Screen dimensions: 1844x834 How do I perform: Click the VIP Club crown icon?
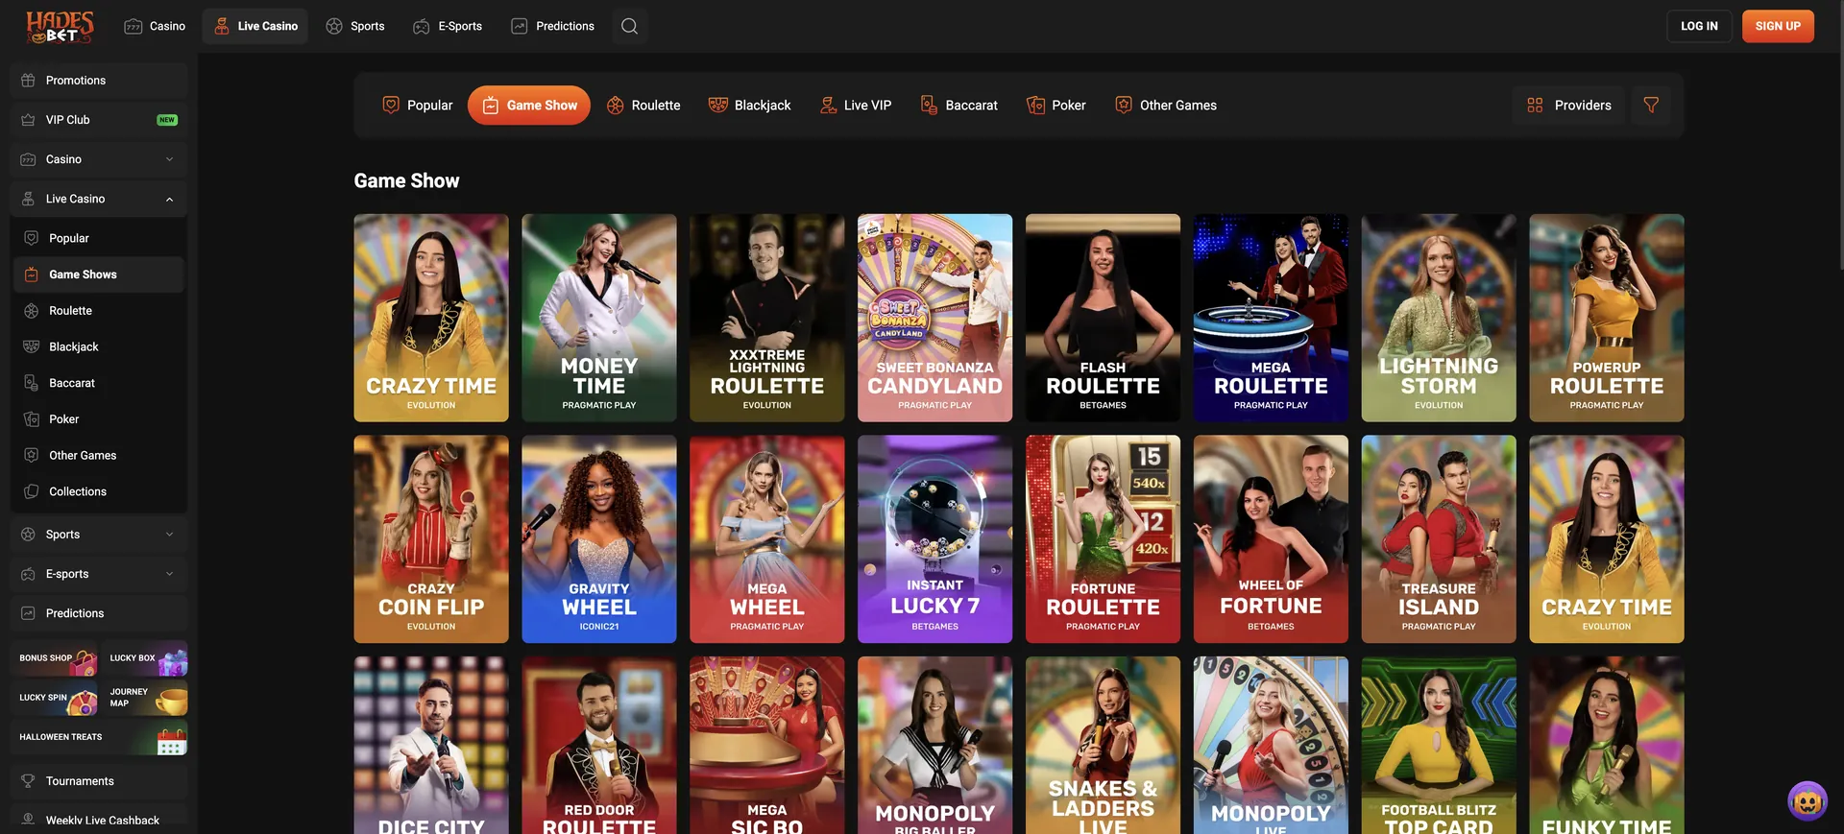pyautogui.click(x=29, y=120)
